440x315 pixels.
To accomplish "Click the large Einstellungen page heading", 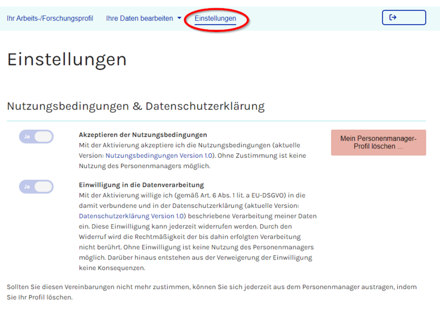I will pyautogui.click(x=67, y=59).
